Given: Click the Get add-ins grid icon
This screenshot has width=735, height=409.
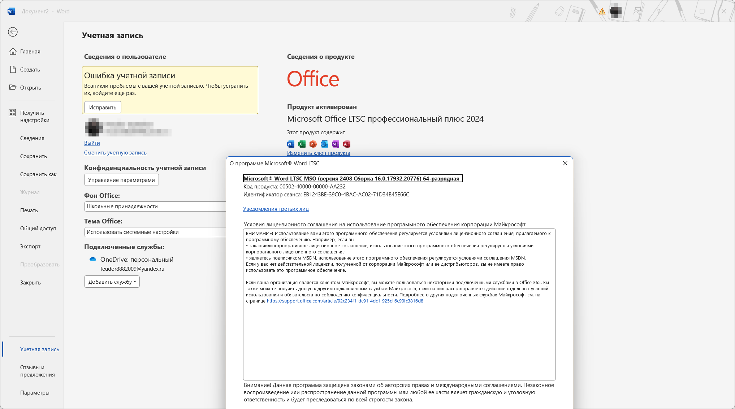Looking at the screenshot, I should pyautogui.click(x=12, y=113).
